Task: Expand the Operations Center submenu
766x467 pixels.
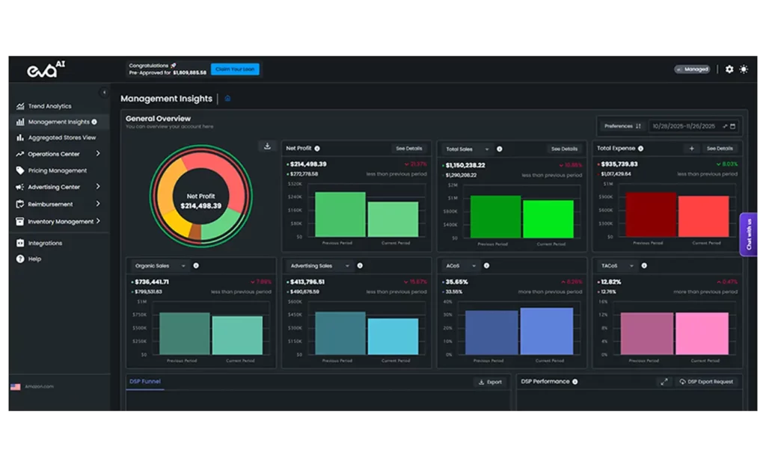Action: (98, 154)
